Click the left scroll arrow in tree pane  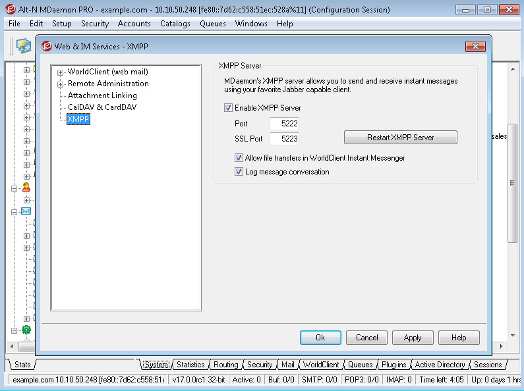(x=10, y=346)
